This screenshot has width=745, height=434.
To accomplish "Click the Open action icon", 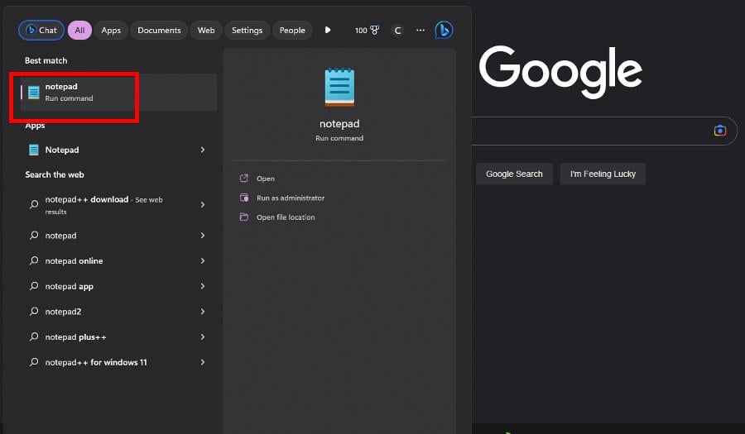I will [244, 179].
